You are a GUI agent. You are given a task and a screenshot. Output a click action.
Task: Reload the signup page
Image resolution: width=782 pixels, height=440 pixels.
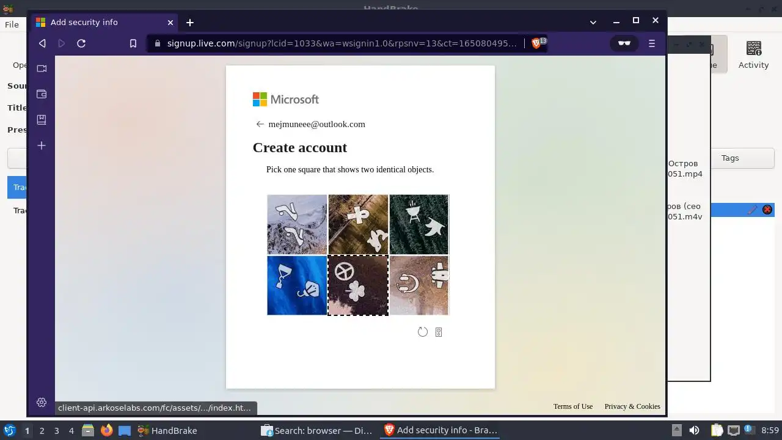pos(81,43)
